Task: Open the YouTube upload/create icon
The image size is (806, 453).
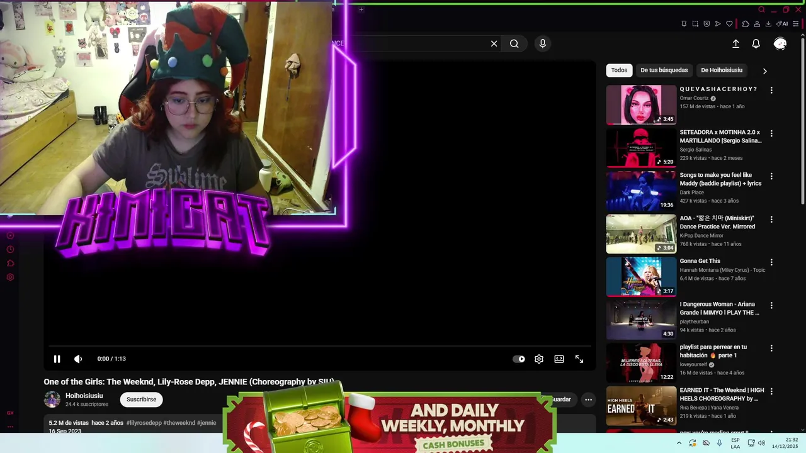Action: (x=735, y=43)
